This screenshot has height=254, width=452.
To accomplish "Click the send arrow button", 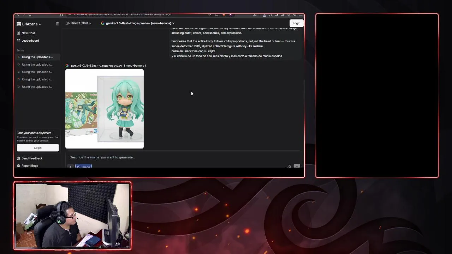I will pos(297,166).
